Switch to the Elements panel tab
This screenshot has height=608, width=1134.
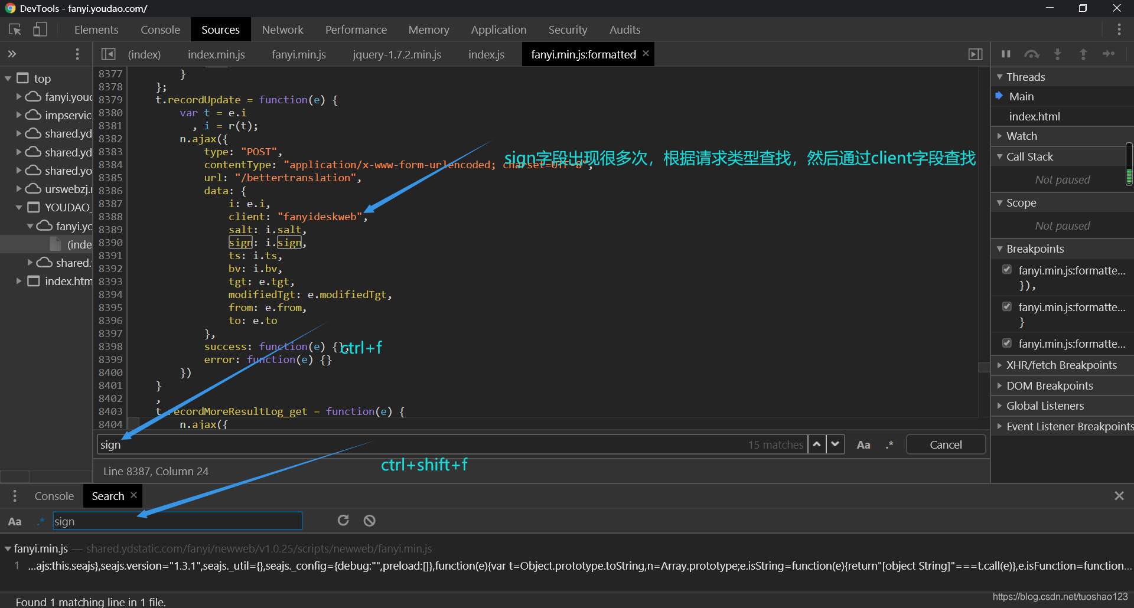(x=96, y=30)
